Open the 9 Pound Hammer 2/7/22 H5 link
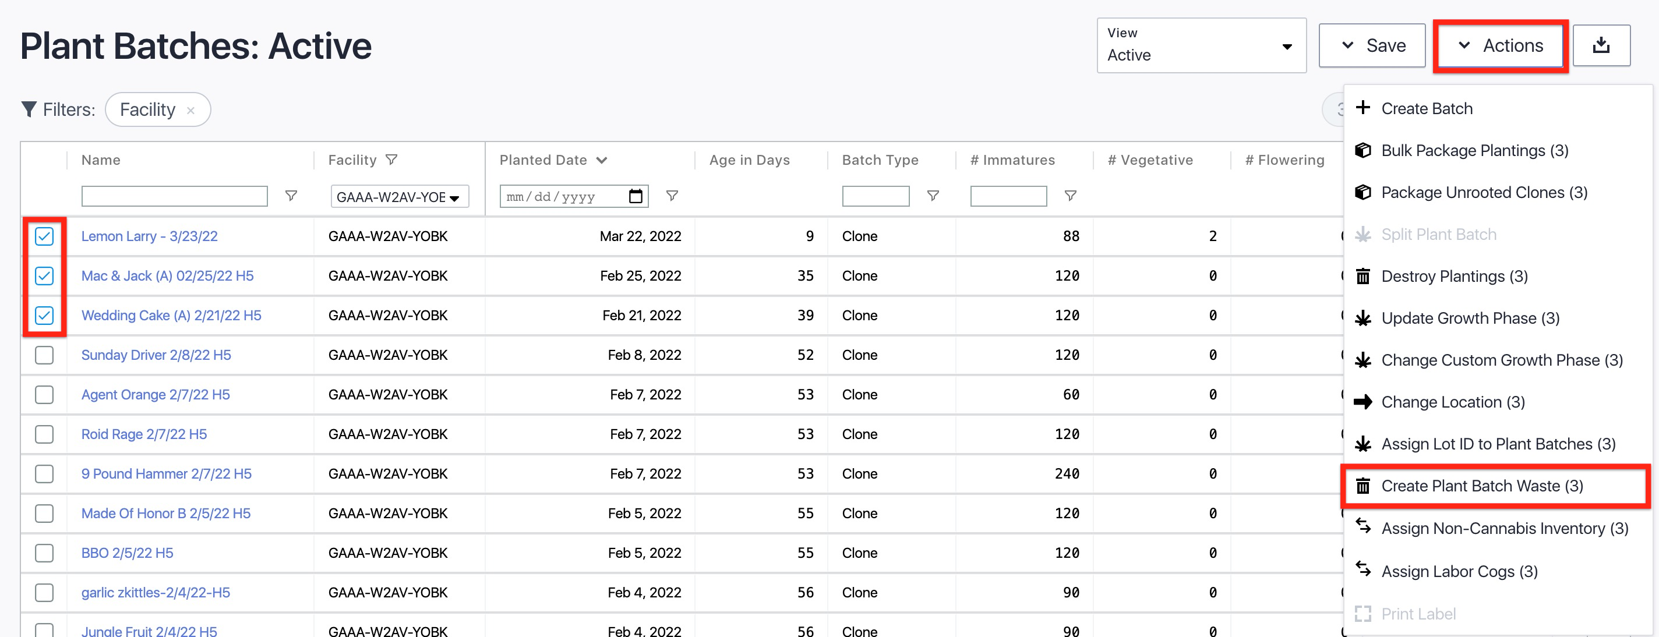1659x637 pixels. coord(166,473)
